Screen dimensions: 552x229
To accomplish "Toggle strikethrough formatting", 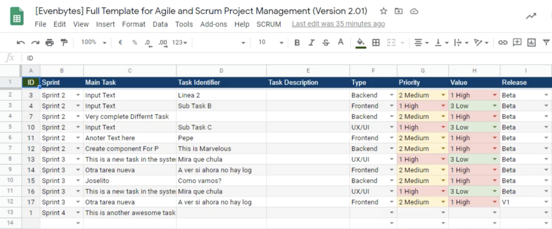I will click(326, 42).
